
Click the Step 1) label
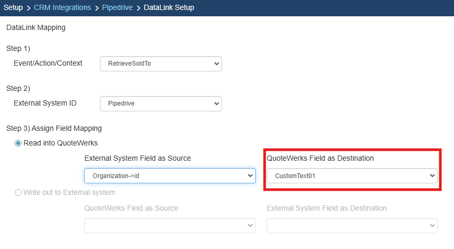[x=18, y=48]
